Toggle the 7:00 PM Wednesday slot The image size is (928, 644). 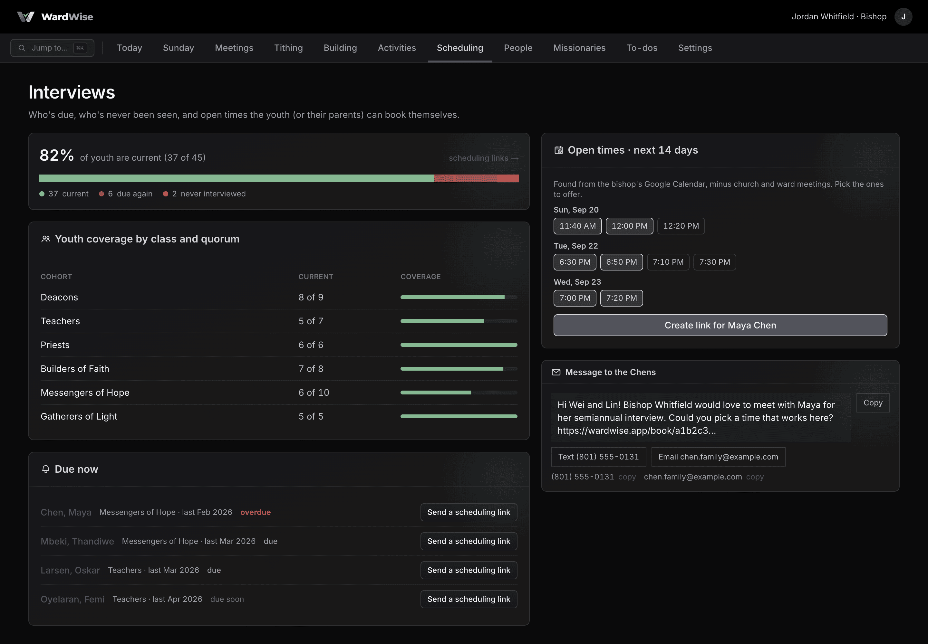pyautogui.click(x=575, y=298)
